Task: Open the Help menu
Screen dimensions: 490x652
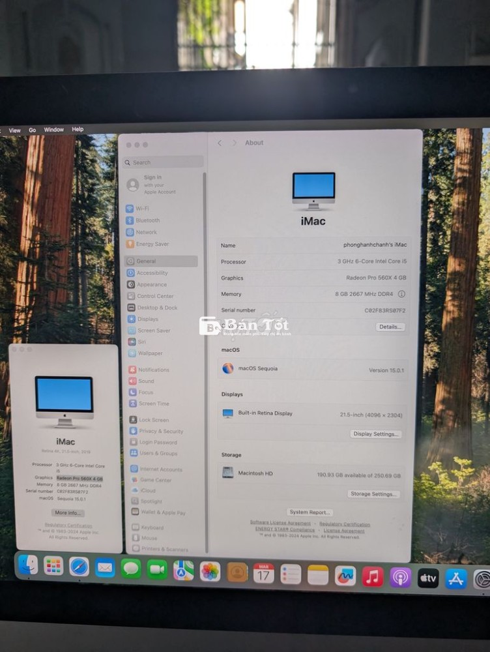Action: (78, 129)
